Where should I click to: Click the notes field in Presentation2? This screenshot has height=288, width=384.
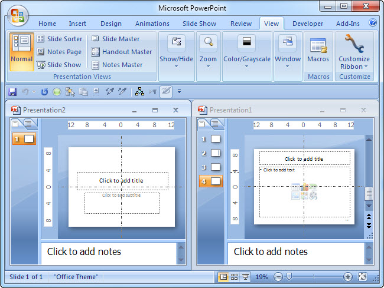tap(109, 253)
